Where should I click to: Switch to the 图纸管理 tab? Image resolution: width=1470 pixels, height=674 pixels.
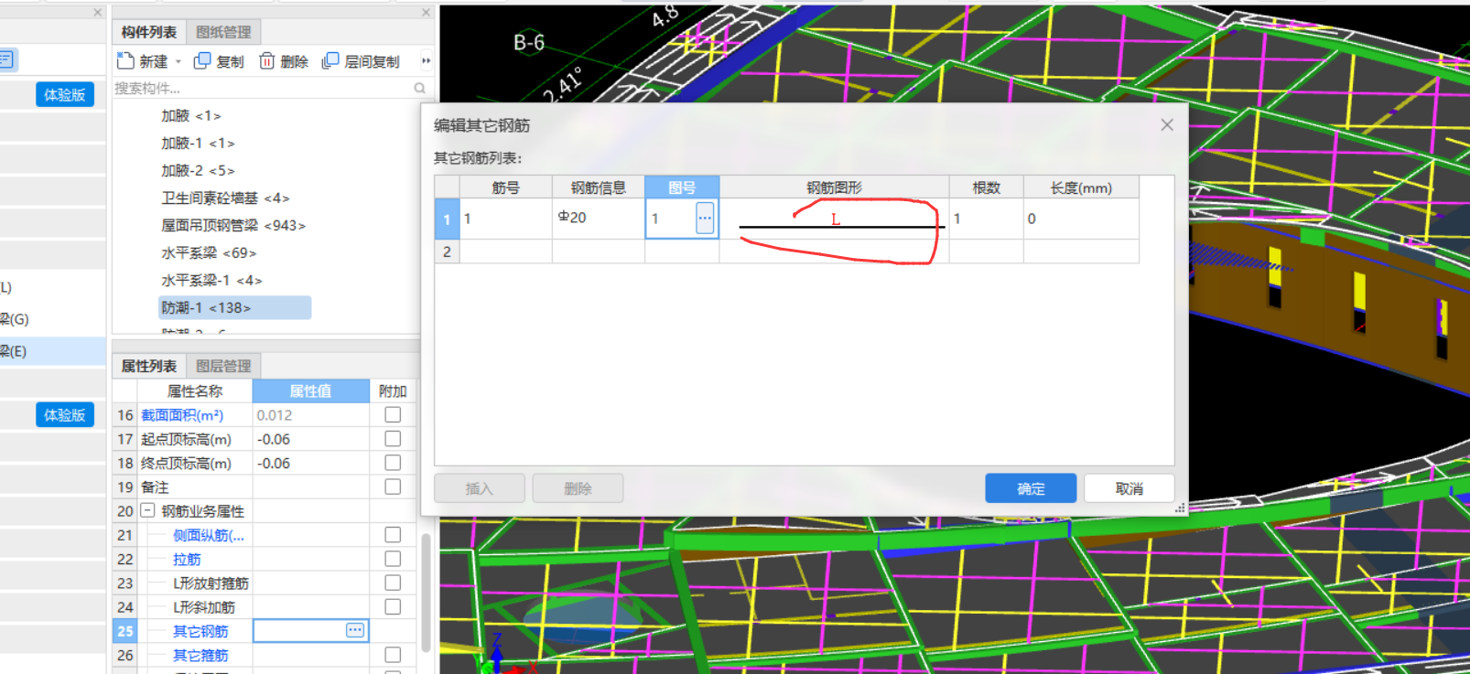[x=223, y=32]
